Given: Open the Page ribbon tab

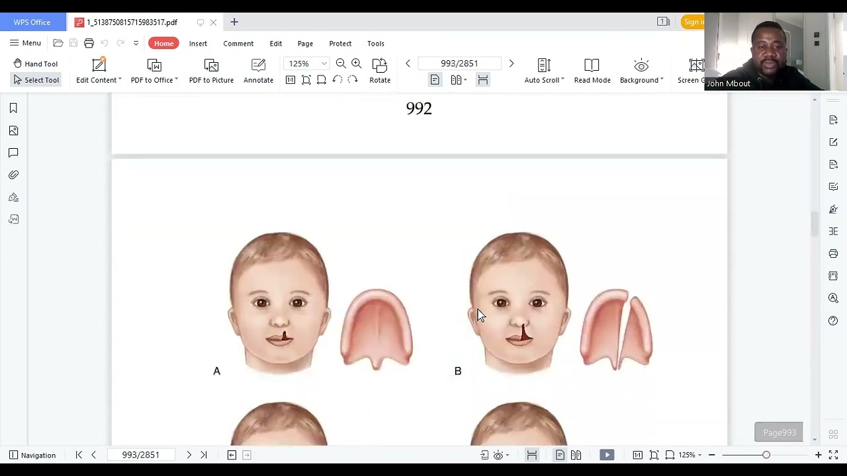Looking at the screenshot, I should pos(305,44).
